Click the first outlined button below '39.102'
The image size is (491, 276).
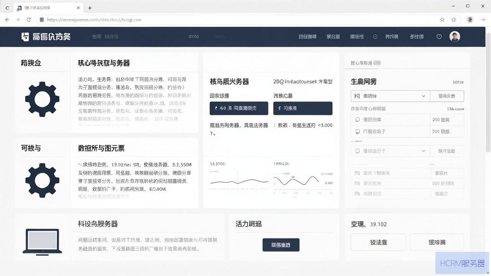coord(378,242)
